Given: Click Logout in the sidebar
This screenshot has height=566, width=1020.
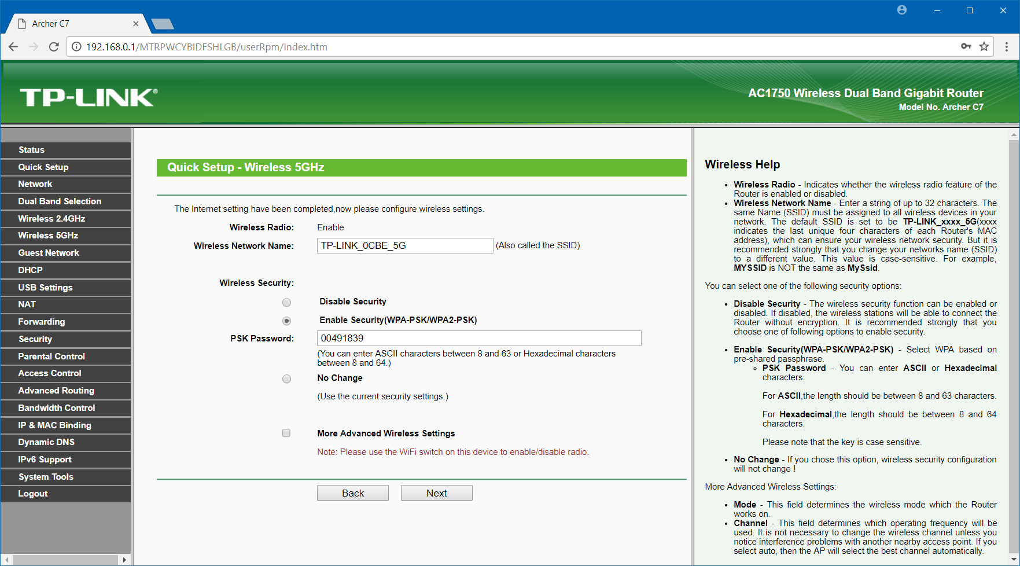Looking at the screenshot, I should click(66, 494).
